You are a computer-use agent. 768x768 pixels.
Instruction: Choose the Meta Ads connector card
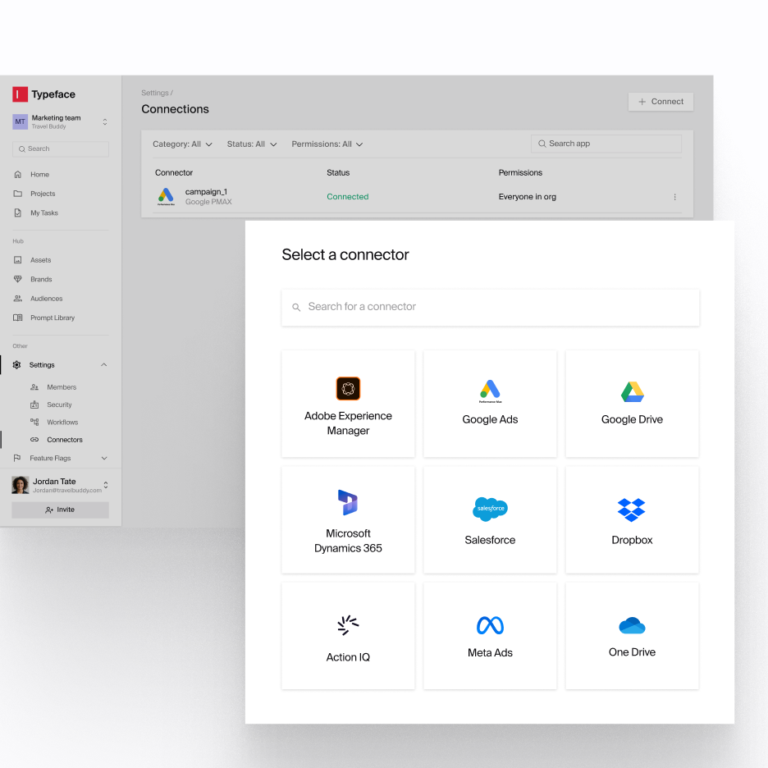pos(490,636)
